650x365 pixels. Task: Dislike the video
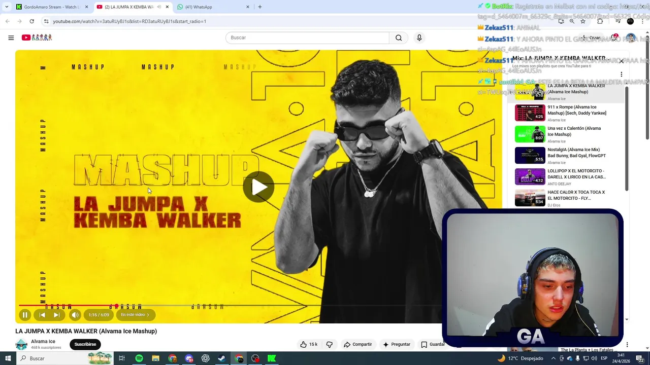point(329,344)
